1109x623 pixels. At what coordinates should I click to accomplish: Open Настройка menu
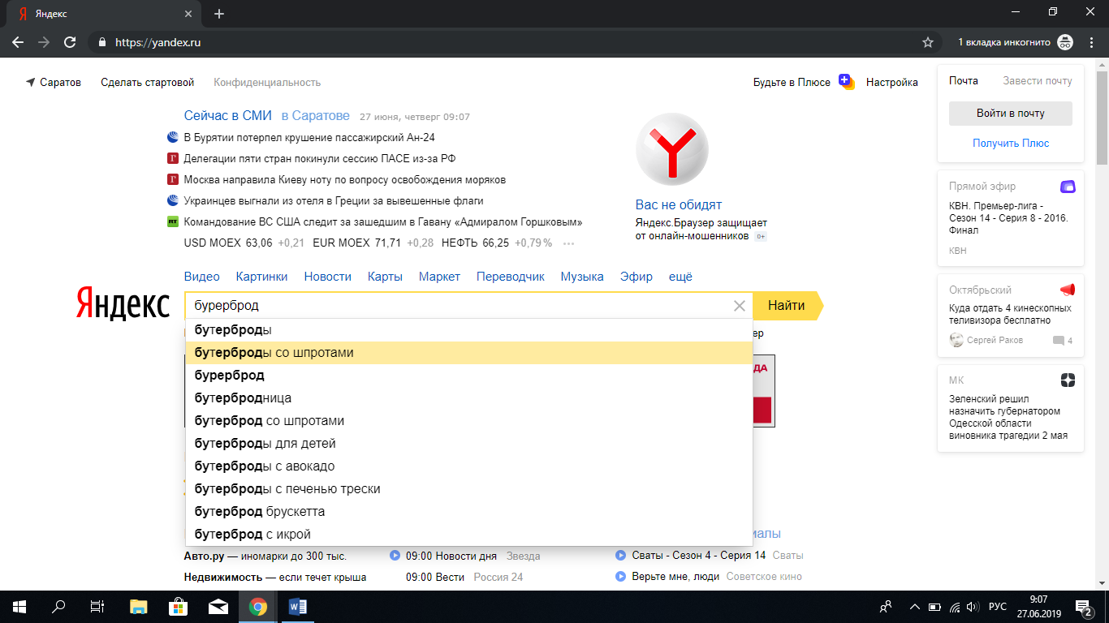(x=892, y=82)
